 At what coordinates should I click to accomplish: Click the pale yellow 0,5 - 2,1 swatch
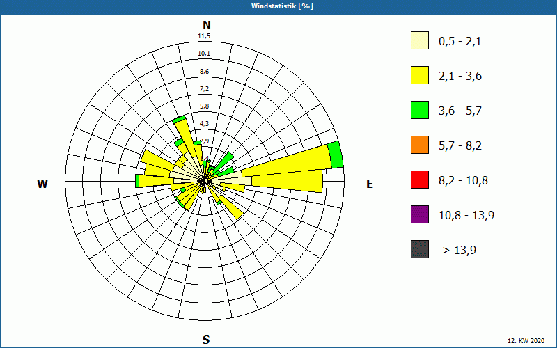420,40
